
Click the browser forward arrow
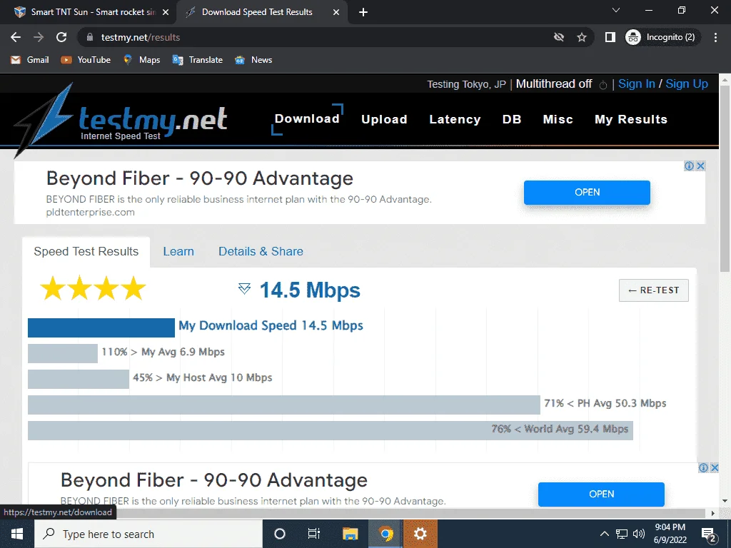click(39, 37)
